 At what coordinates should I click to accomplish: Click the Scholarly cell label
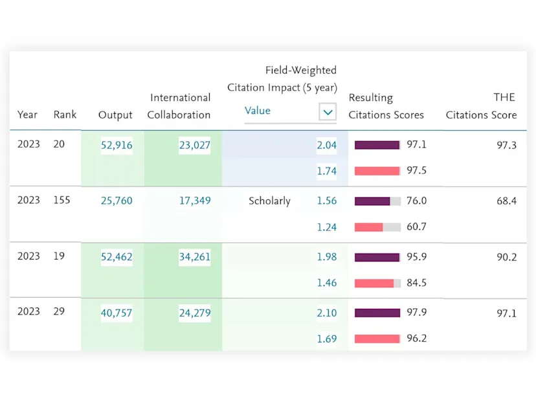[269, 201]
